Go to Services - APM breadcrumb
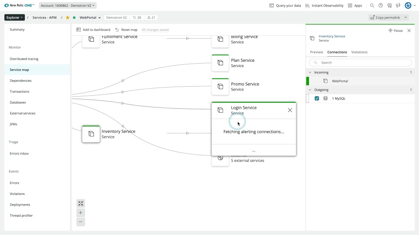Screen dimensions: 419x235 point(45,17)
